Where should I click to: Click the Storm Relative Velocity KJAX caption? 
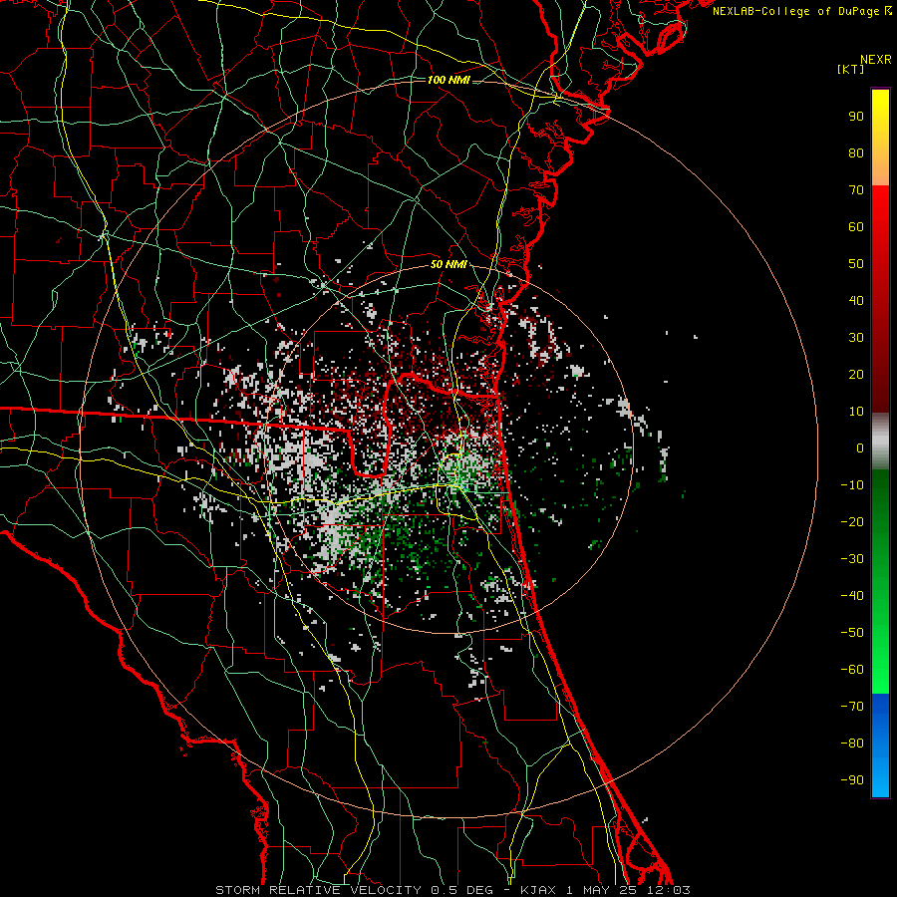[453, 890]
